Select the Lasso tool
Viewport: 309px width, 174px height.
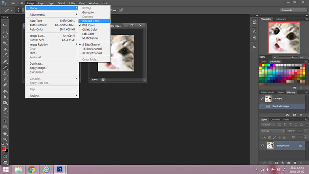pyautogui.click(x=5, y=37)
